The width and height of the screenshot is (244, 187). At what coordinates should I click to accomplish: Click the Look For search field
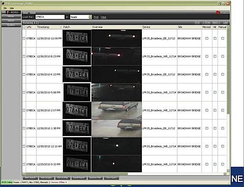coord(50,17)
